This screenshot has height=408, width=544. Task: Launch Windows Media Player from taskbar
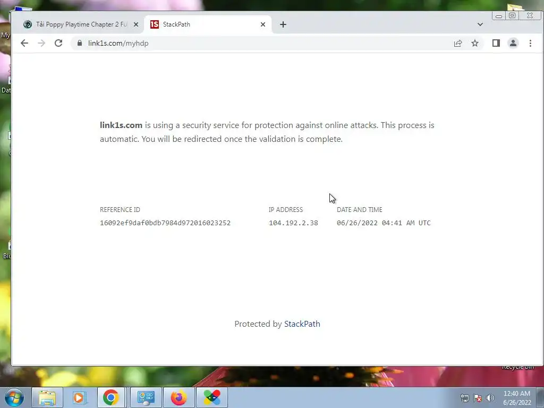coord(79,397)
